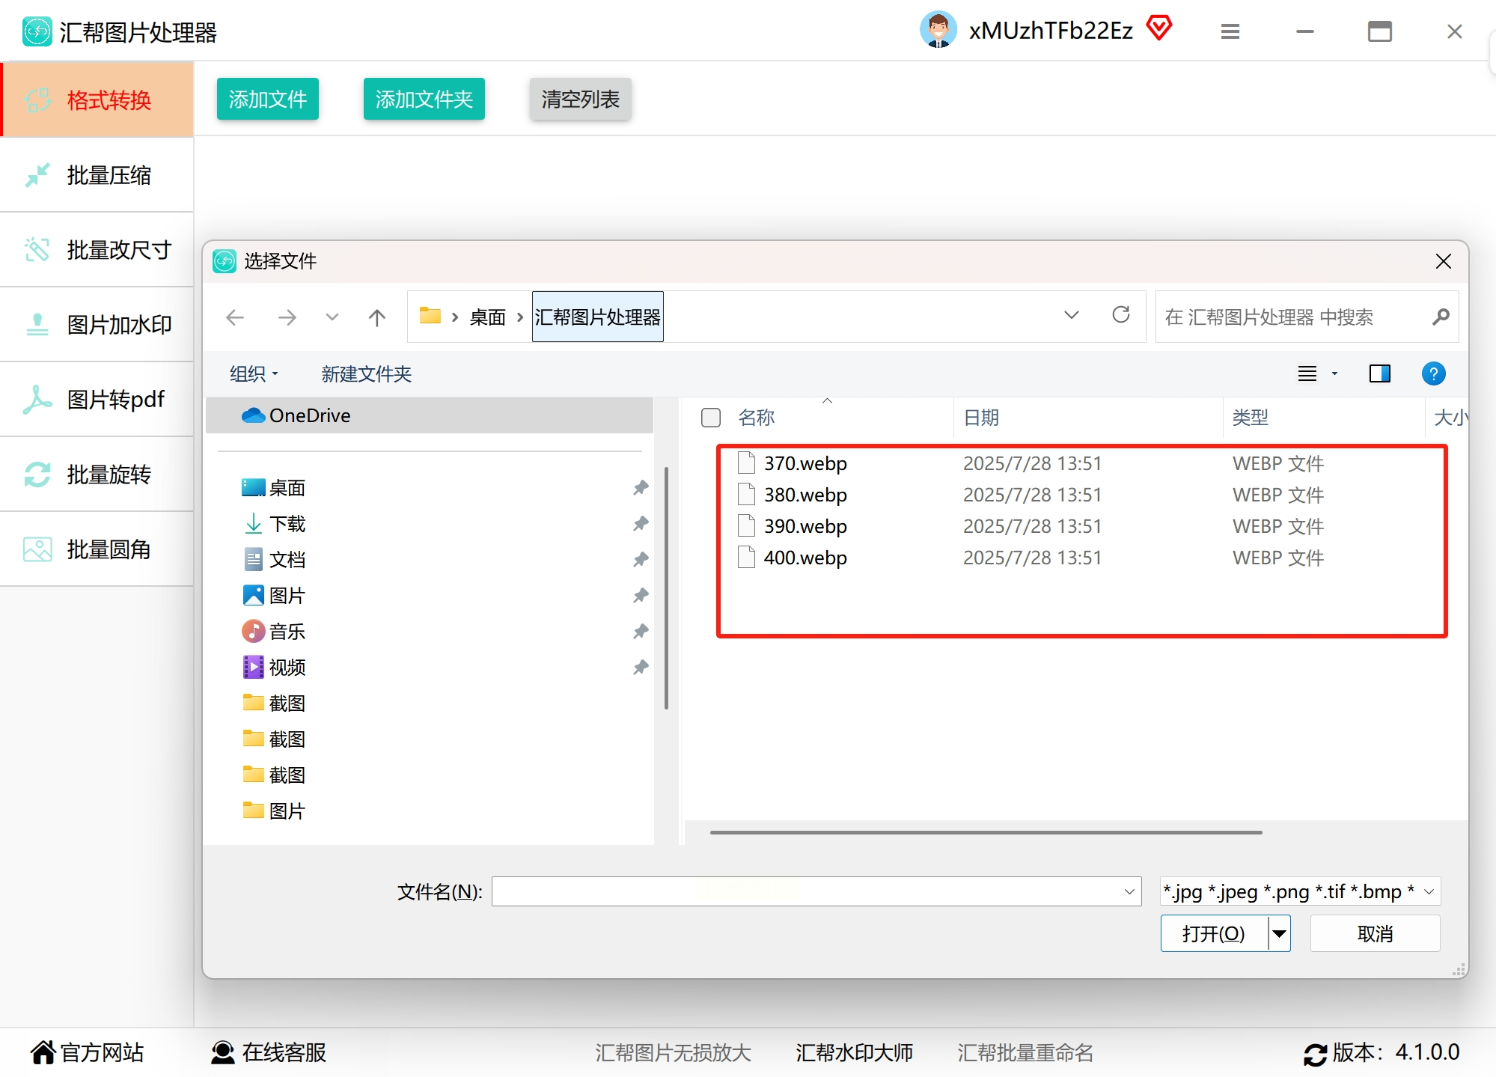Select 批量圆角 rounded corners section
Screen dimensions: 1496x1077
97,549
